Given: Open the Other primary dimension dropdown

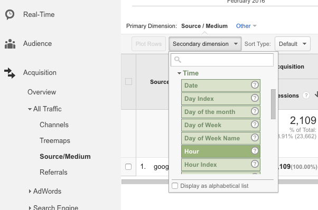Looking at the screenshot, I should coord(246,26).
